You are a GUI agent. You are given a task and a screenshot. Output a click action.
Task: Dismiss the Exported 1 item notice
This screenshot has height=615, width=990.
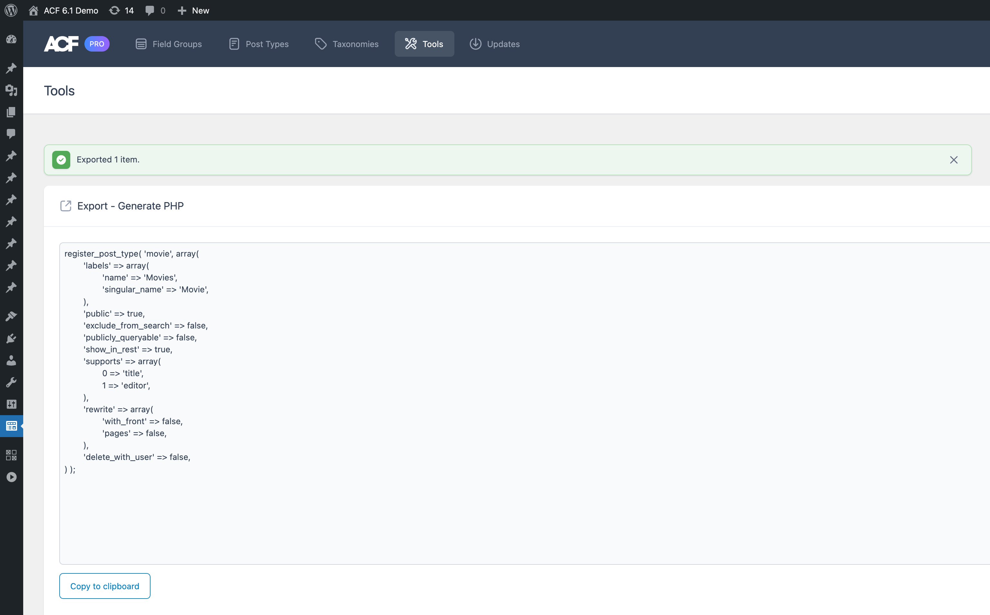pos(954,160)
